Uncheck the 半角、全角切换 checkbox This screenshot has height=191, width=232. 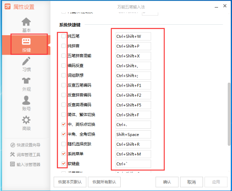(63, 134)
